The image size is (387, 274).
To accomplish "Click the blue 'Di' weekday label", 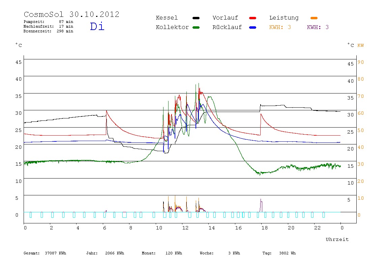I will point(97,26).
